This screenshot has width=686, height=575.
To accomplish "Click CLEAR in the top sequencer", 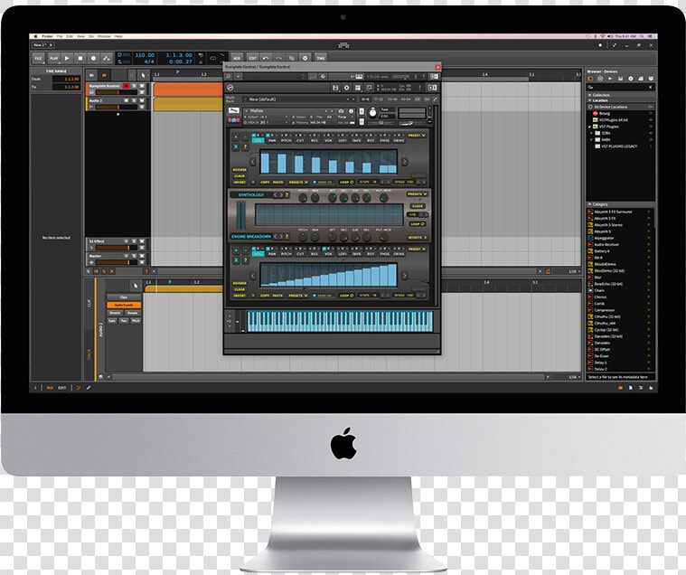I will pyautogui.click(x=240, y=176).
